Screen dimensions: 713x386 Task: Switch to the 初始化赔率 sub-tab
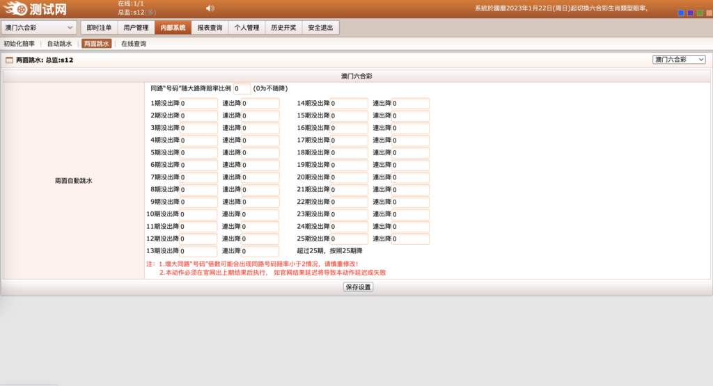pos(19,44)
